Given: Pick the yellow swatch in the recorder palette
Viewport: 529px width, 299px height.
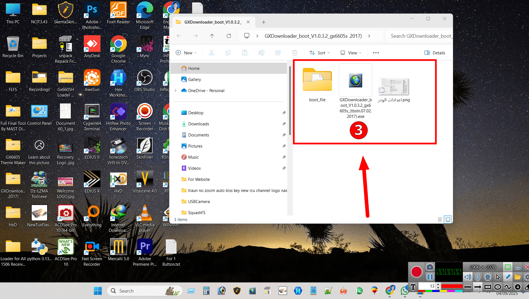Looking at the screenshot, I should (443, 291).
